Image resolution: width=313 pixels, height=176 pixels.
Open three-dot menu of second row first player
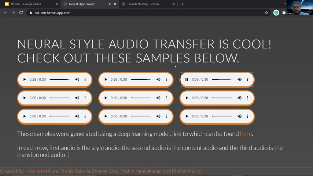pyautogui.click(x=85, y=98)
